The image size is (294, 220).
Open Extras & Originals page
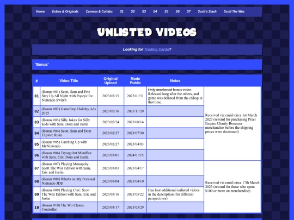[65, 11]
